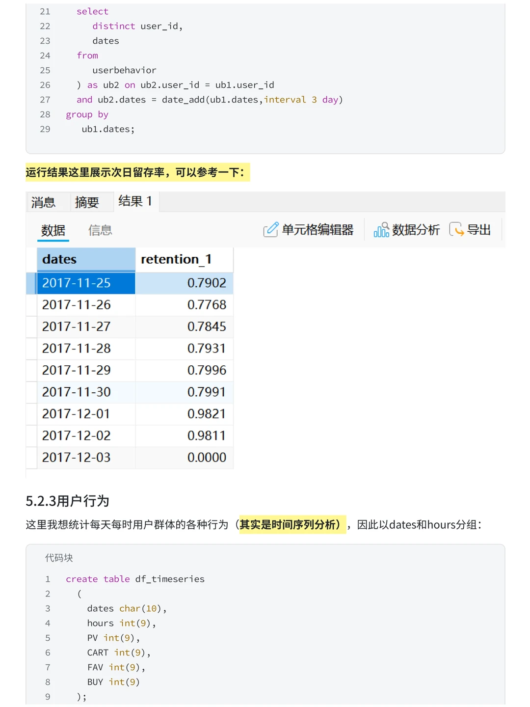The height and width of the screenshot is (707, 530).
Task: Click the retention_1 column header
Action: pos(184,259)
